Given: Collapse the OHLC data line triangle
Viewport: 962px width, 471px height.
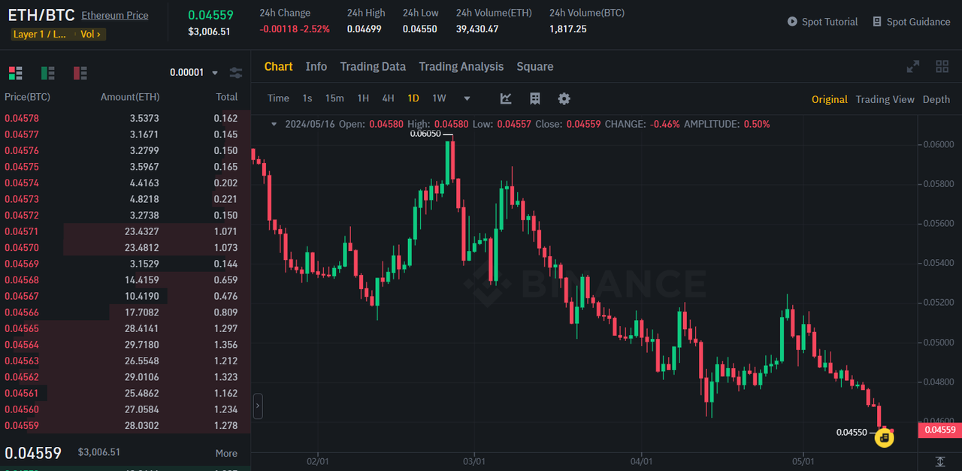Looking at the screenshot, I should pos(274,124).
